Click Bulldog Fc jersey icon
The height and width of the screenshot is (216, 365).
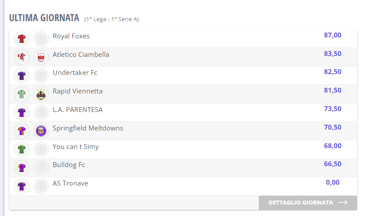22,168
